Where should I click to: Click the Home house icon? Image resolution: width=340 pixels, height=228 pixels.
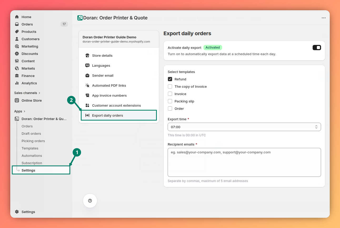[17, 17]
